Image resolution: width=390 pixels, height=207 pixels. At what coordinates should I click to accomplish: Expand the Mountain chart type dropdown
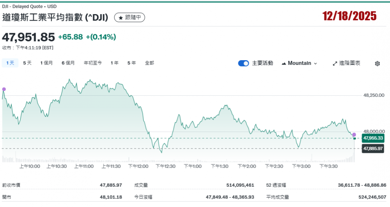315,63
